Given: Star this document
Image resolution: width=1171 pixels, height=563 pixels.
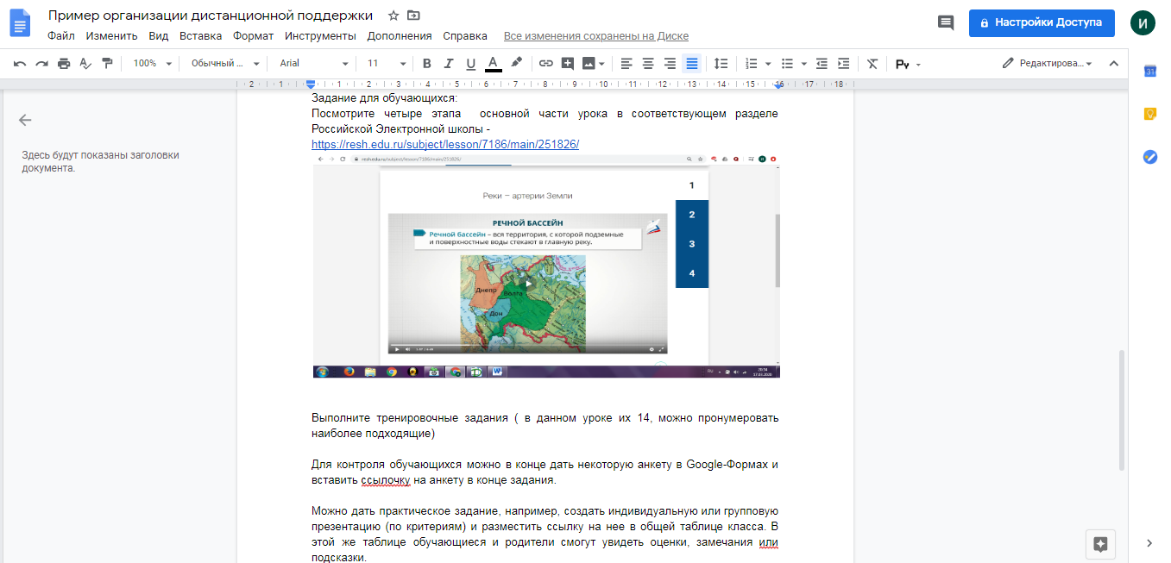Looking at the screenshot, I should 393,16.
